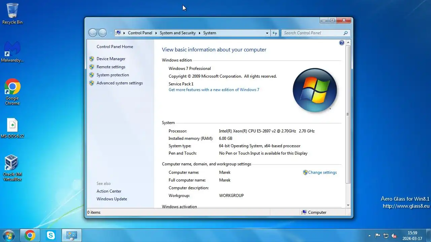Click the System breadcrumb
The width and height of the screenshot is (431, 242).
210,33
